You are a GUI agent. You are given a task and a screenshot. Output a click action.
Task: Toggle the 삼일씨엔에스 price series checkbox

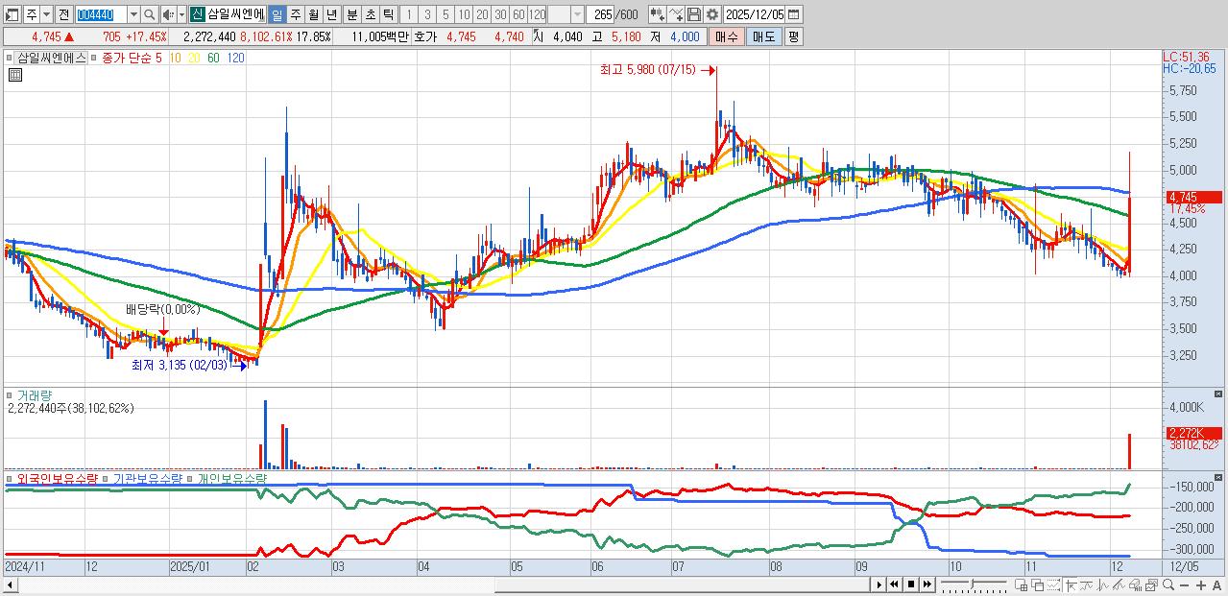click(x=12, y=58)
